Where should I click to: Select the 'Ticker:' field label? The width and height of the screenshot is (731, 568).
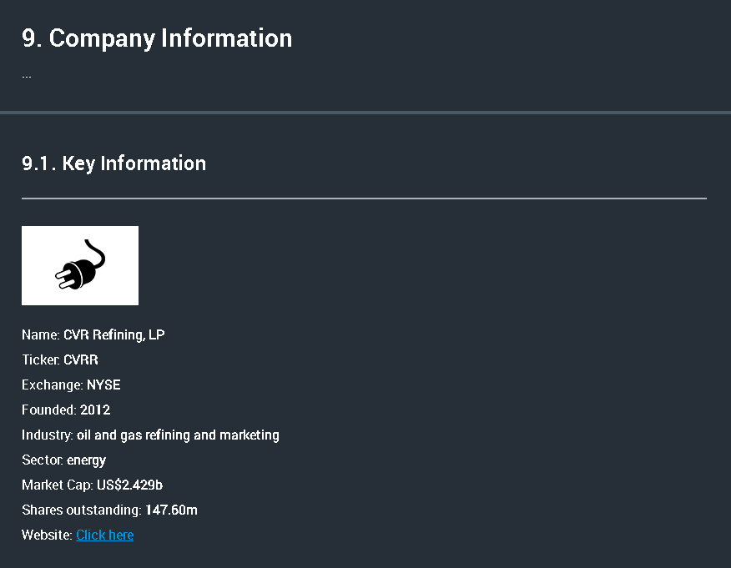click(40, 359)
